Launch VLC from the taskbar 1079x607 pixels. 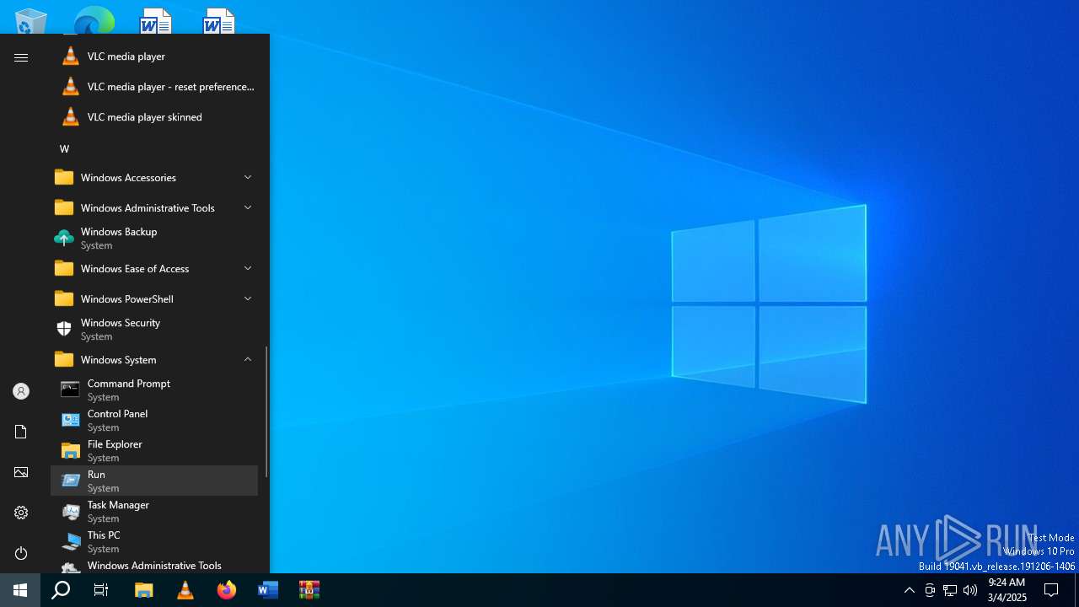point(185,590)
